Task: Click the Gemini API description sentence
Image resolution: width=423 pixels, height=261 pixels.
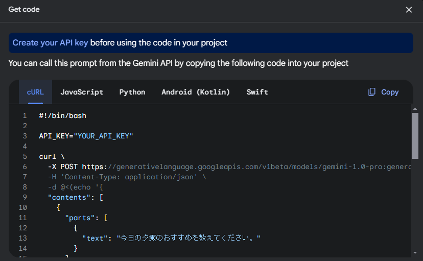Action: coord(178,63)
